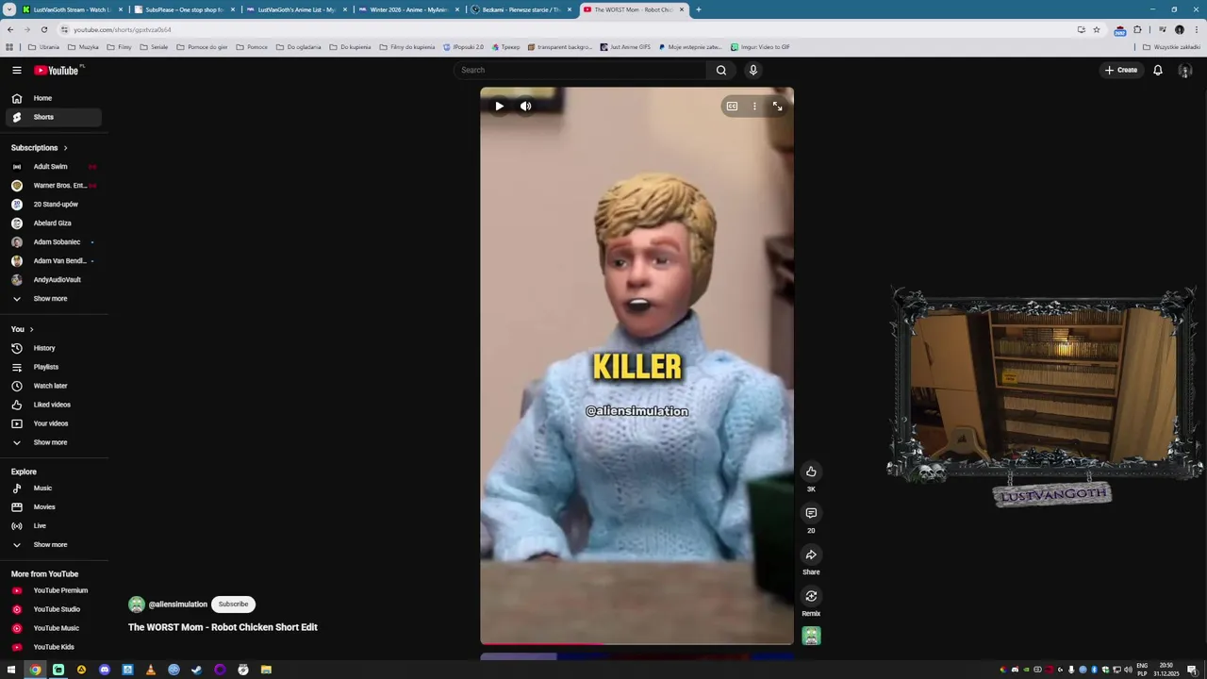Open the Just Anime GIFS bookmark
Image resolution: width=1207 pixels, height=679 pixels.
pos(624,47)
